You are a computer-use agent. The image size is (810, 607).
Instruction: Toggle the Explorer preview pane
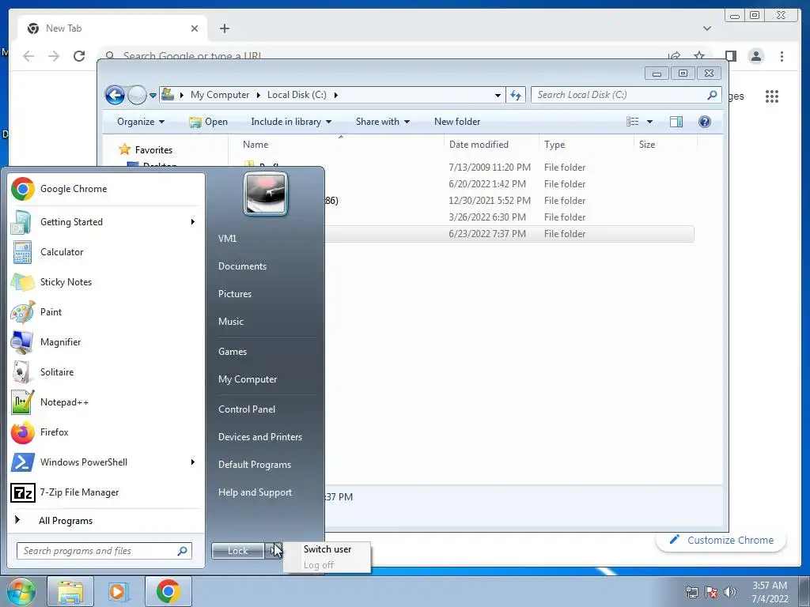(x=676, y=122)
